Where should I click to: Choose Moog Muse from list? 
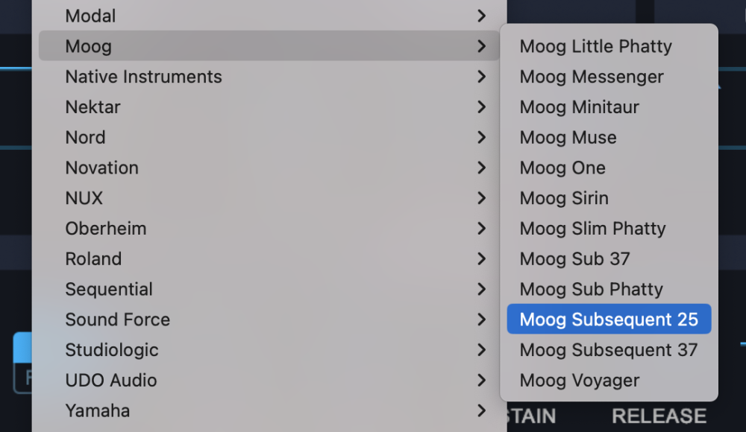(568, 138)
